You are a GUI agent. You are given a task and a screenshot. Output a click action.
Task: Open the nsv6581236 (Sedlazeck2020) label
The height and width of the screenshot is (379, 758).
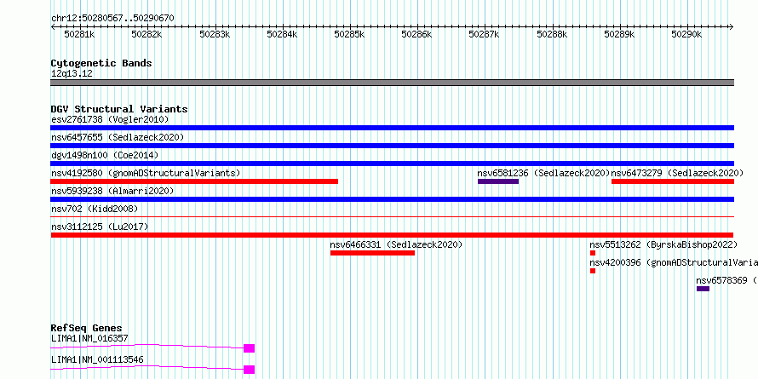point(544,173)
